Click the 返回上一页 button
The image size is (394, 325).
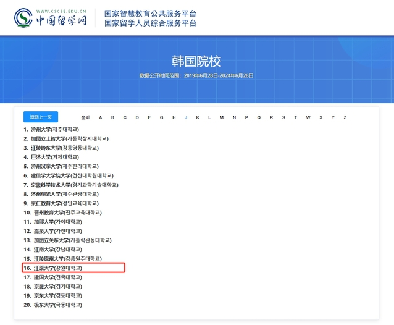coord(41,117)
